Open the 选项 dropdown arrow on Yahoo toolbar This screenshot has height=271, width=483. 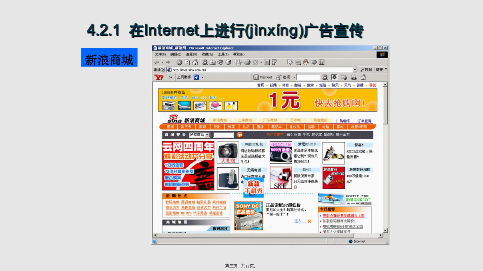[294, 77]
